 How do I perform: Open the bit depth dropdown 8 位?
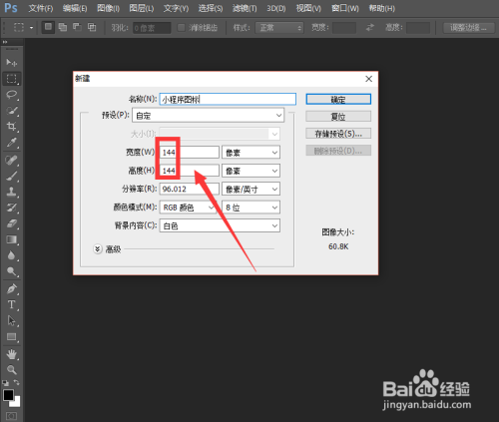pos(250,208)
